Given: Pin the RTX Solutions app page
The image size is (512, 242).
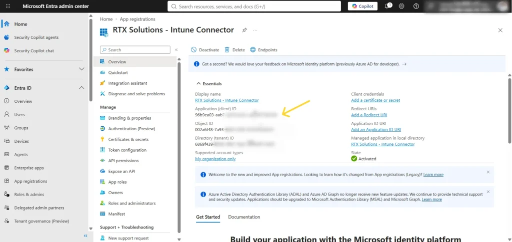Looking at the screenshot, I should point(244,30).
